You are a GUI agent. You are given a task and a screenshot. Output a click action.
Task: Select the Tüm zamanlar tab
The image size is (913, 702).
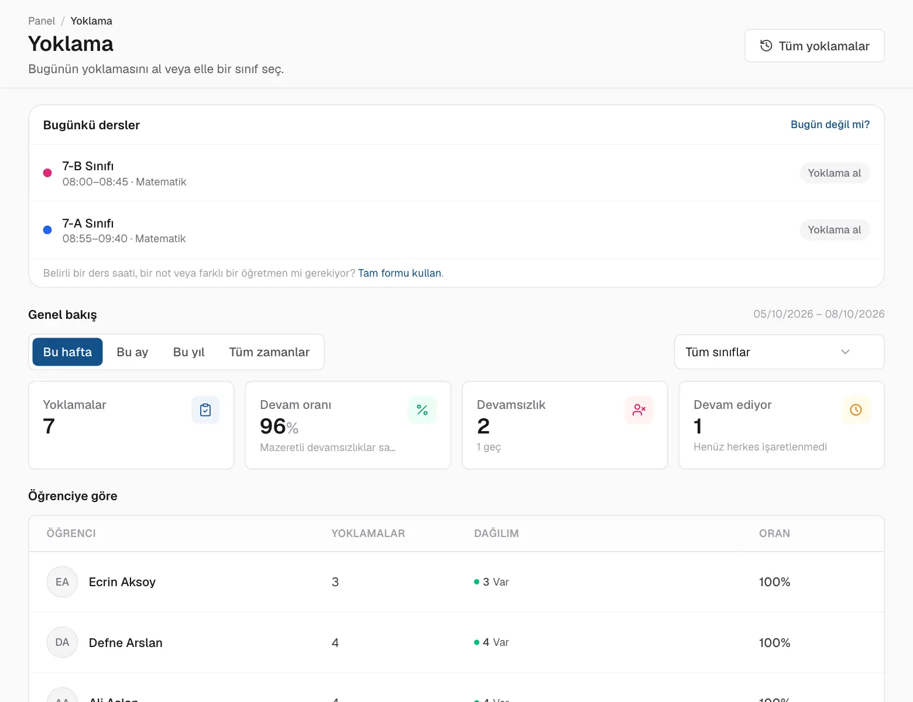click(x=269, y=352)
